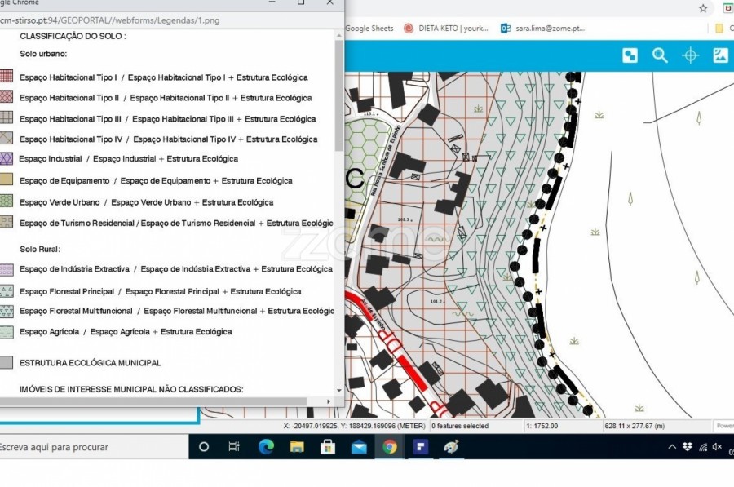Open the DIETA KETO bookmark

pos(446,28)
